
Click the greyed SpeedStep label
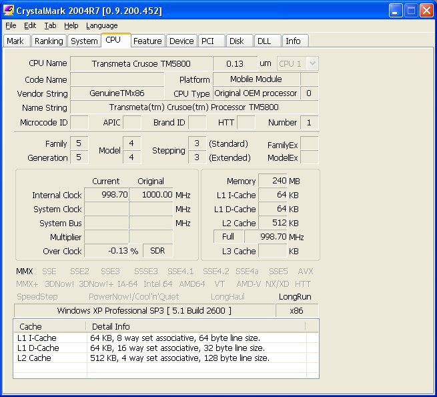click(x=37, y=297)
